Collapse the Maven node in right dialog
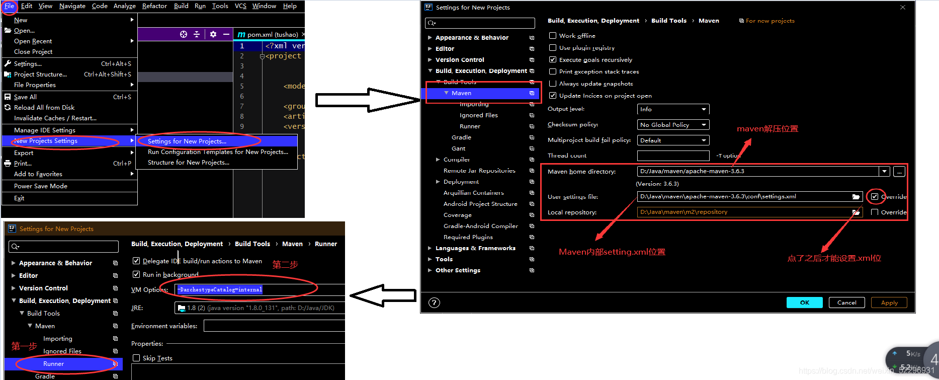 (x=446, y=93)
